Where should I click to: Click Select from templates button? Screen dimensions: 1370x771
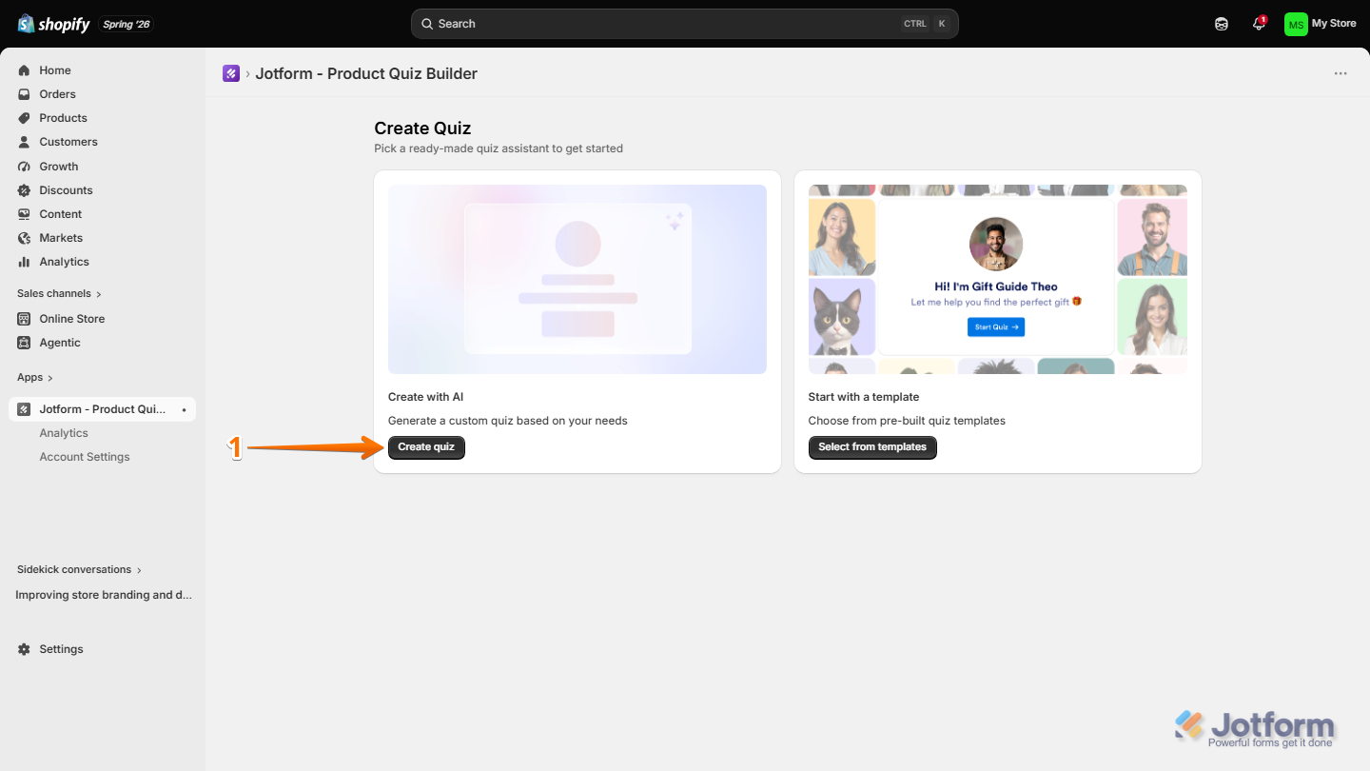click(x=872, y=447)
